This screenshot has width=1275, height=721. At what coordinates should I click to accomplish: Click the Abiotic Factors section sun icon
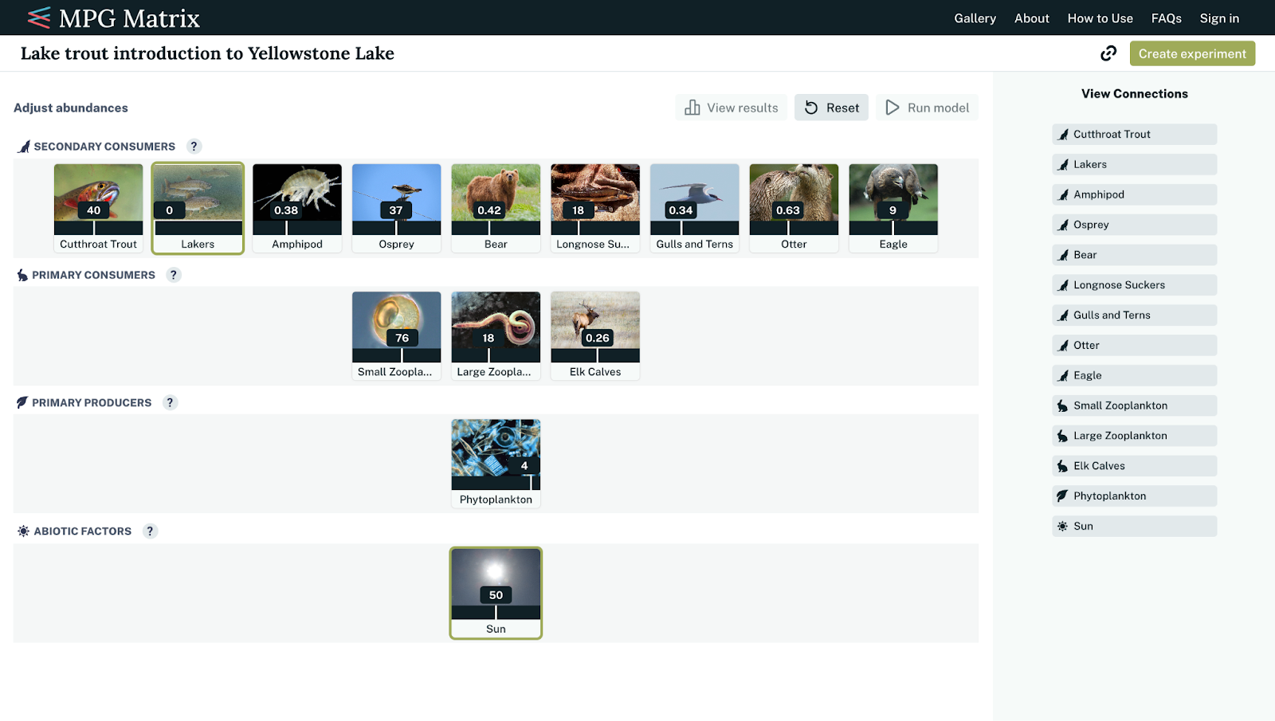click(23, 531)
